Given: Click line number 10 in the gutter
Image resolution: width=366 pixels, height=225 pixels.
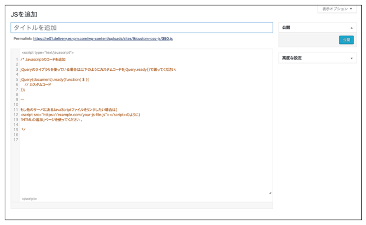Looking at the screenshot, I should tap(16, 104).
